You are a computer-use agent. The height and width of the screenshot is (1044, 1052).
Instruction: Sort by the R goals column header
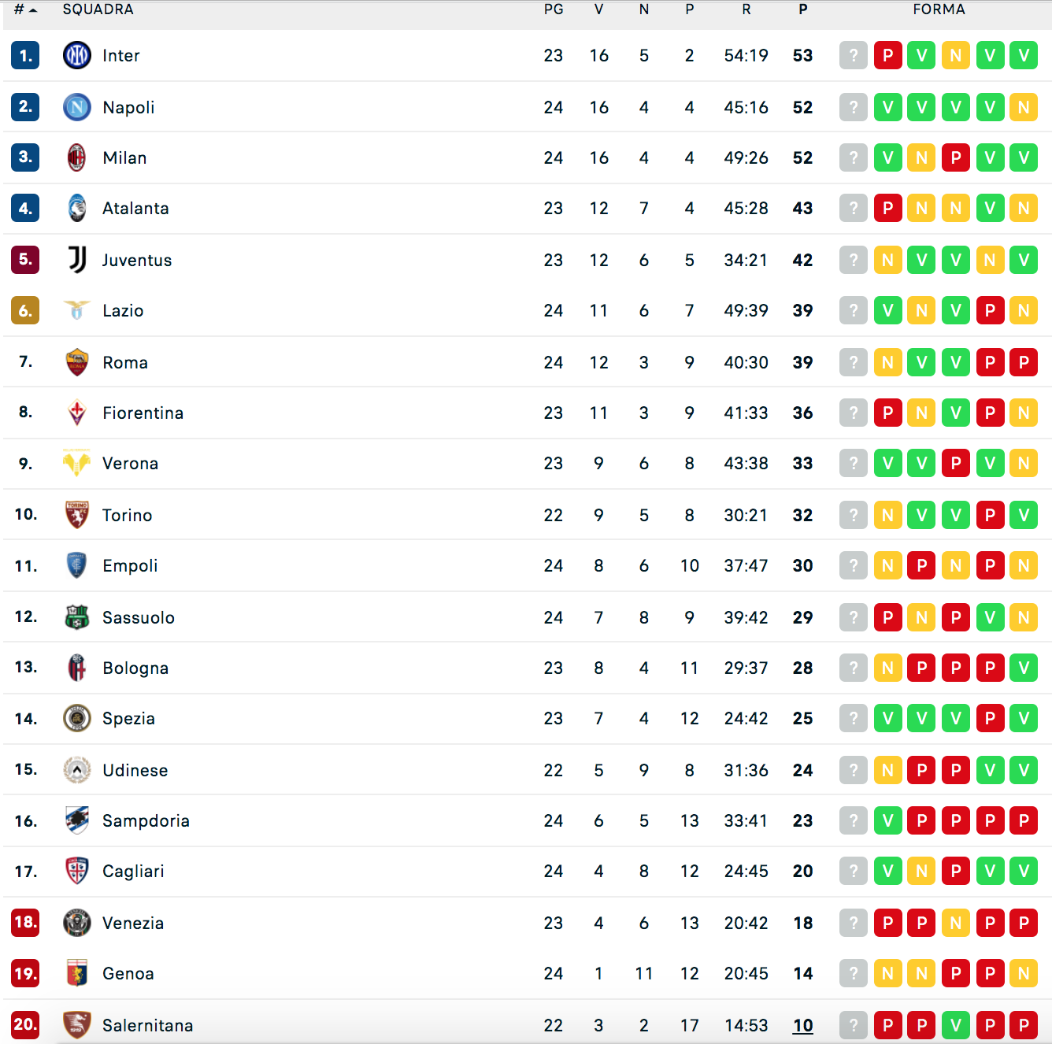pyautogui.click(x=746, y=9)
